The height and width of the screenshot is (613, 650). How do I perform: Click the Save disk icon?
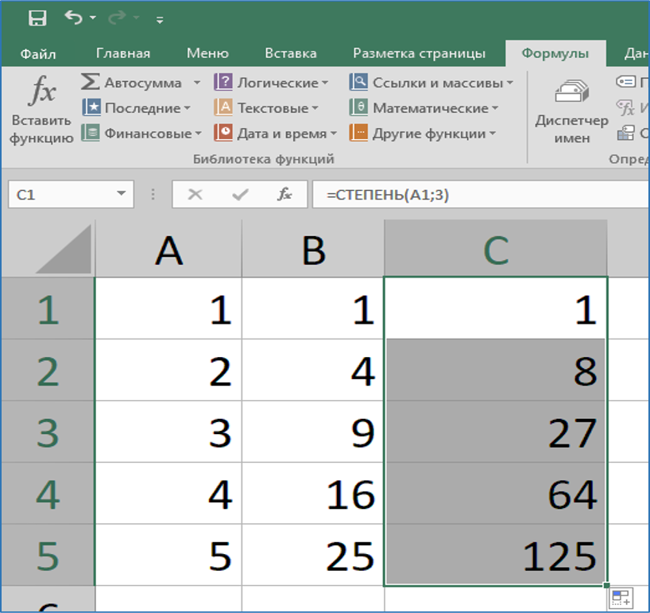(x=37, y=18)
